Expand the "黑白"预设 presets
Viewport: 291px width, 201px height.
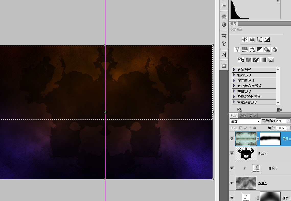(x=234, y=91)
